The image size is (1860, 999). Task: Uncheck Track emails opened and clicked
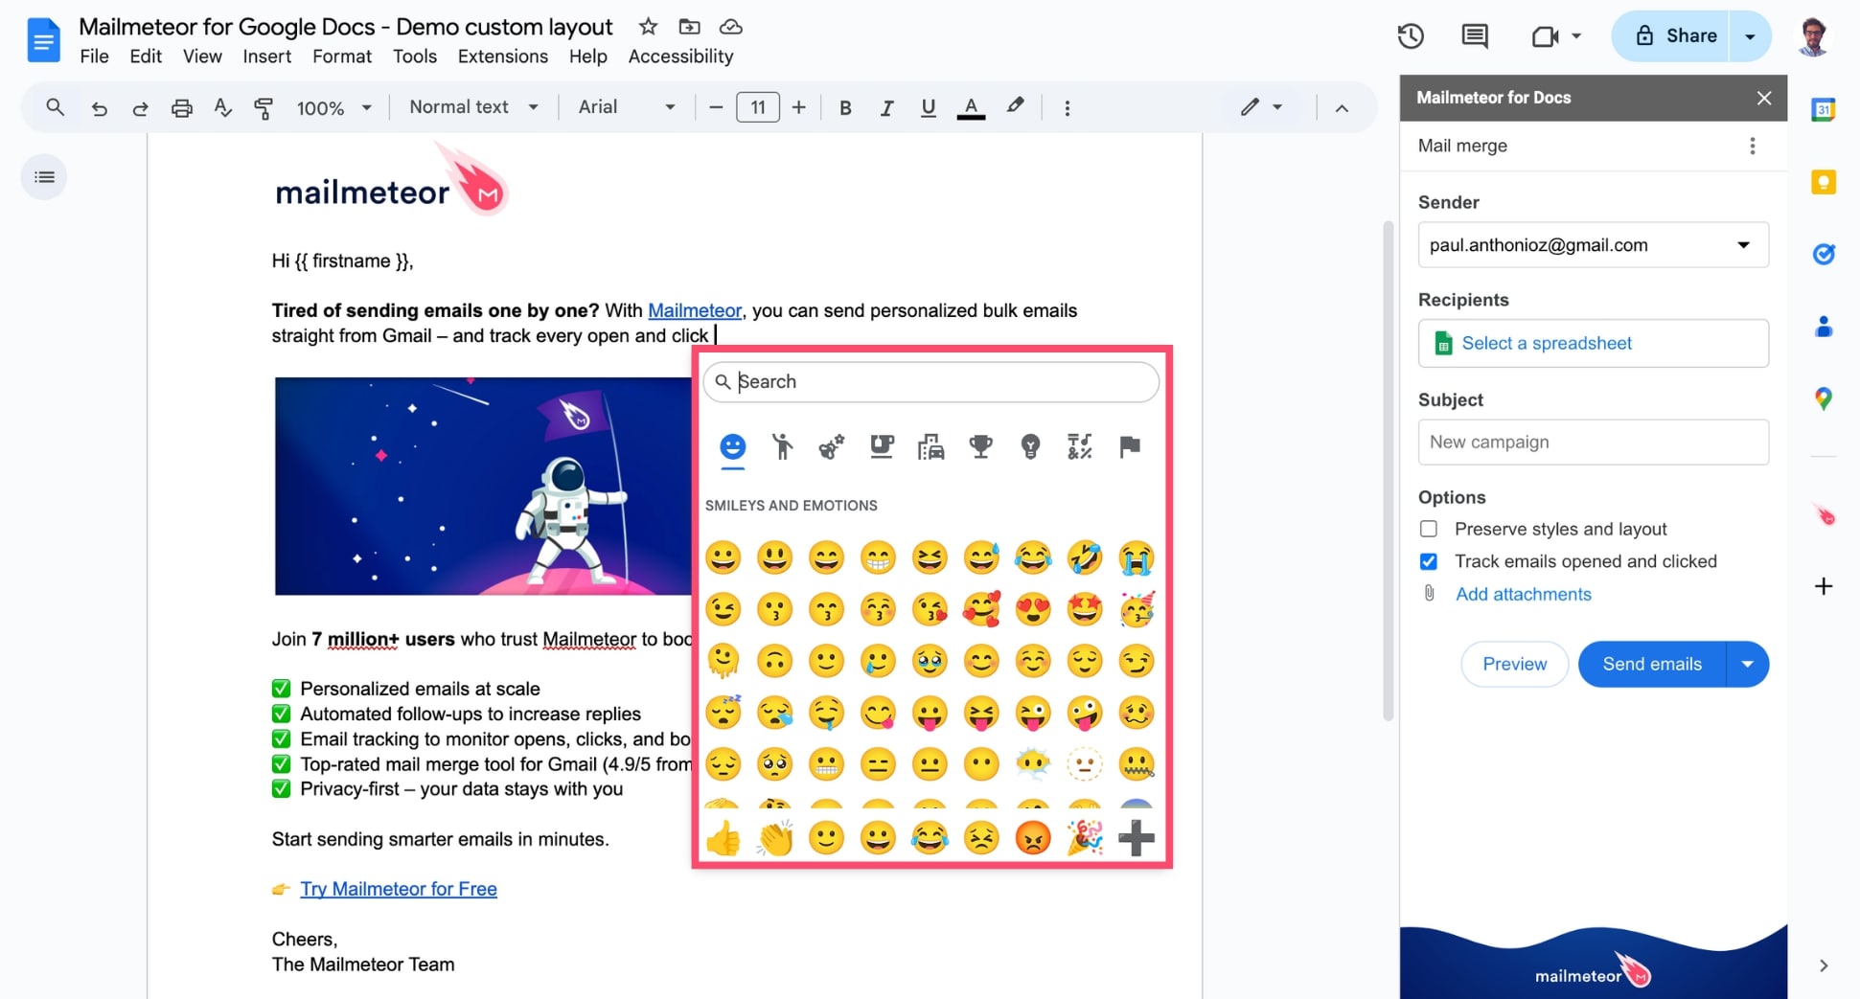pyautogui.click(x=1428, y=561)
